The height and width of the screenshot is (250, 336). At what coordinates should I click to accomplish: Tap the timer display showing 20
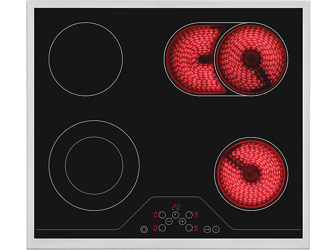click(x=176, y=207)
